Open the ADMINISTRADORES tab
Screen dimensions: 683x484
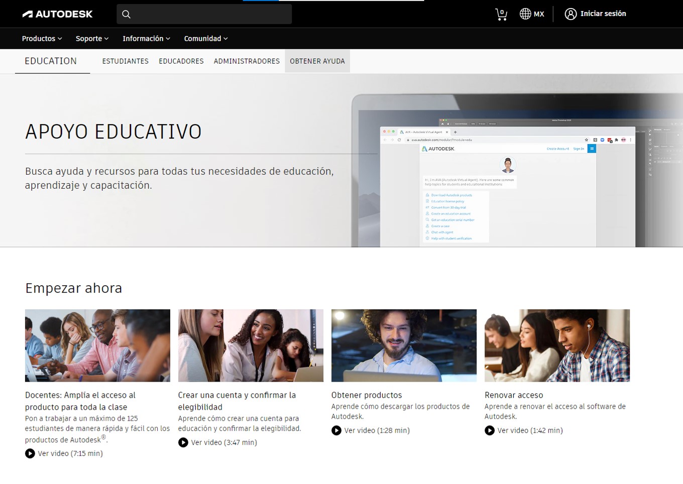coord(247,61)
